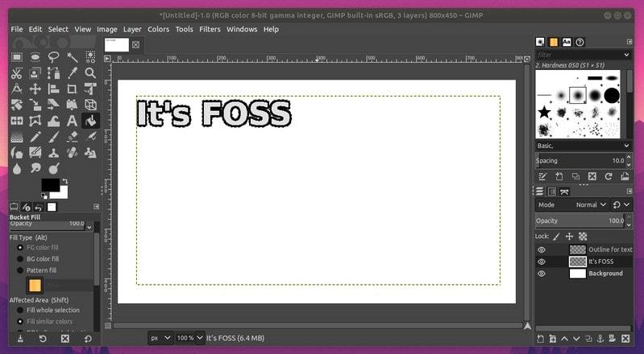Viewport: 644px width, 354px height.
Task: Open the Colors menu
Action: click(x=158, y=29)
